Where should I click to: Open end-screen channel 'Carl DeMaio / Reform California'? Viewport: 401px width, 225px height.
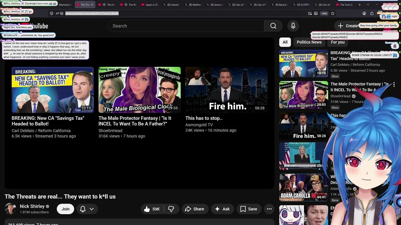(x=41, y=131)
